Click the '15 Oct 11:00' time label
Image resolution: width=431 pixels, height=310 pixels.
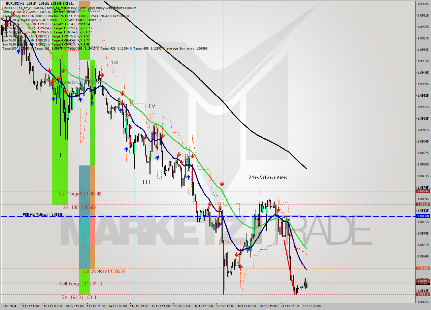click(x=160, y=306)
